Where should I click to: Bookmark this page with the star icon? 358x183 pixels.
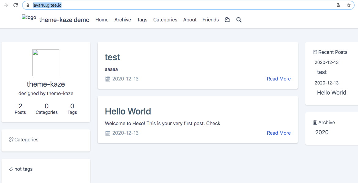point(349,5)
